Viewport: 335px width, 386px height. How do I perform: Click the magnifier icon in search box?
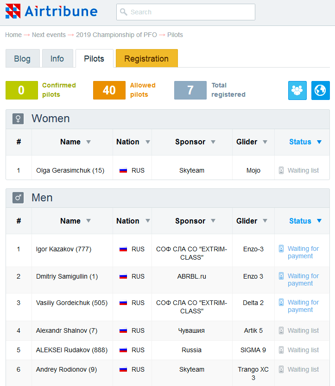(x=124, y=12)
